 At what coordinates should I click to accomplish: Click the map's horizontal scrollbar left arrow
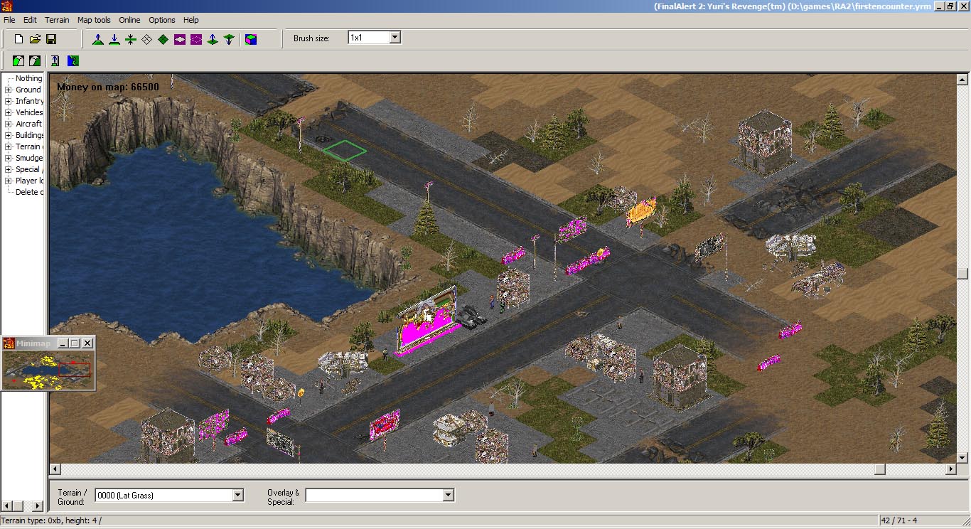point(55,469)
